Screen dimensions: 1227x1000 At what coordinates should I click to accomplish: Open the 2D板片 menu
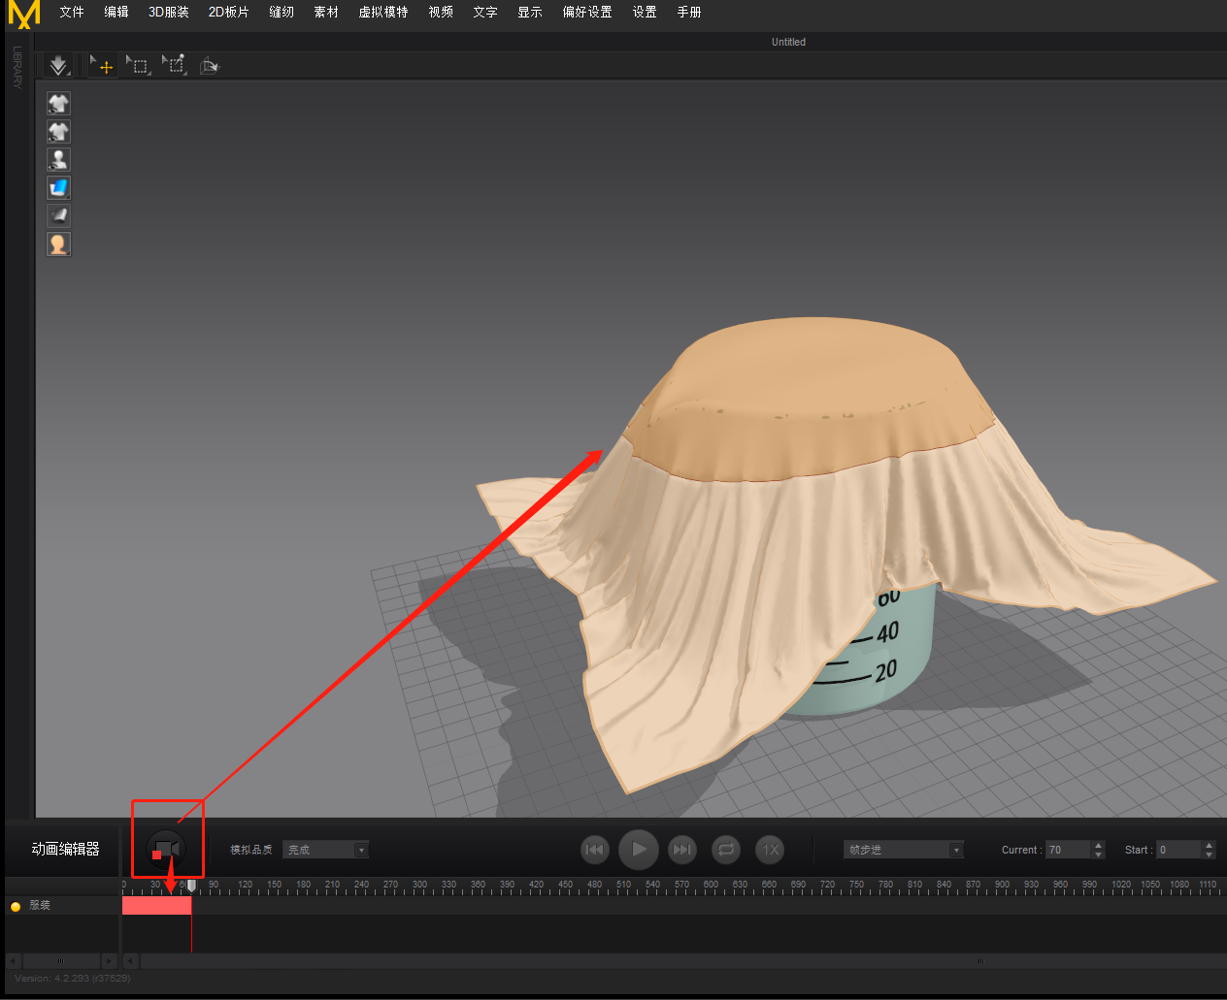pos(228,12)
